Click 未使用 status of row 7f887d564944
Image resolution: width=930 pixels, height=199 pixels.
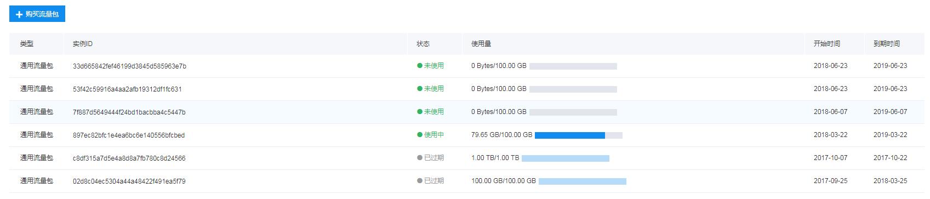click(431, 112)
